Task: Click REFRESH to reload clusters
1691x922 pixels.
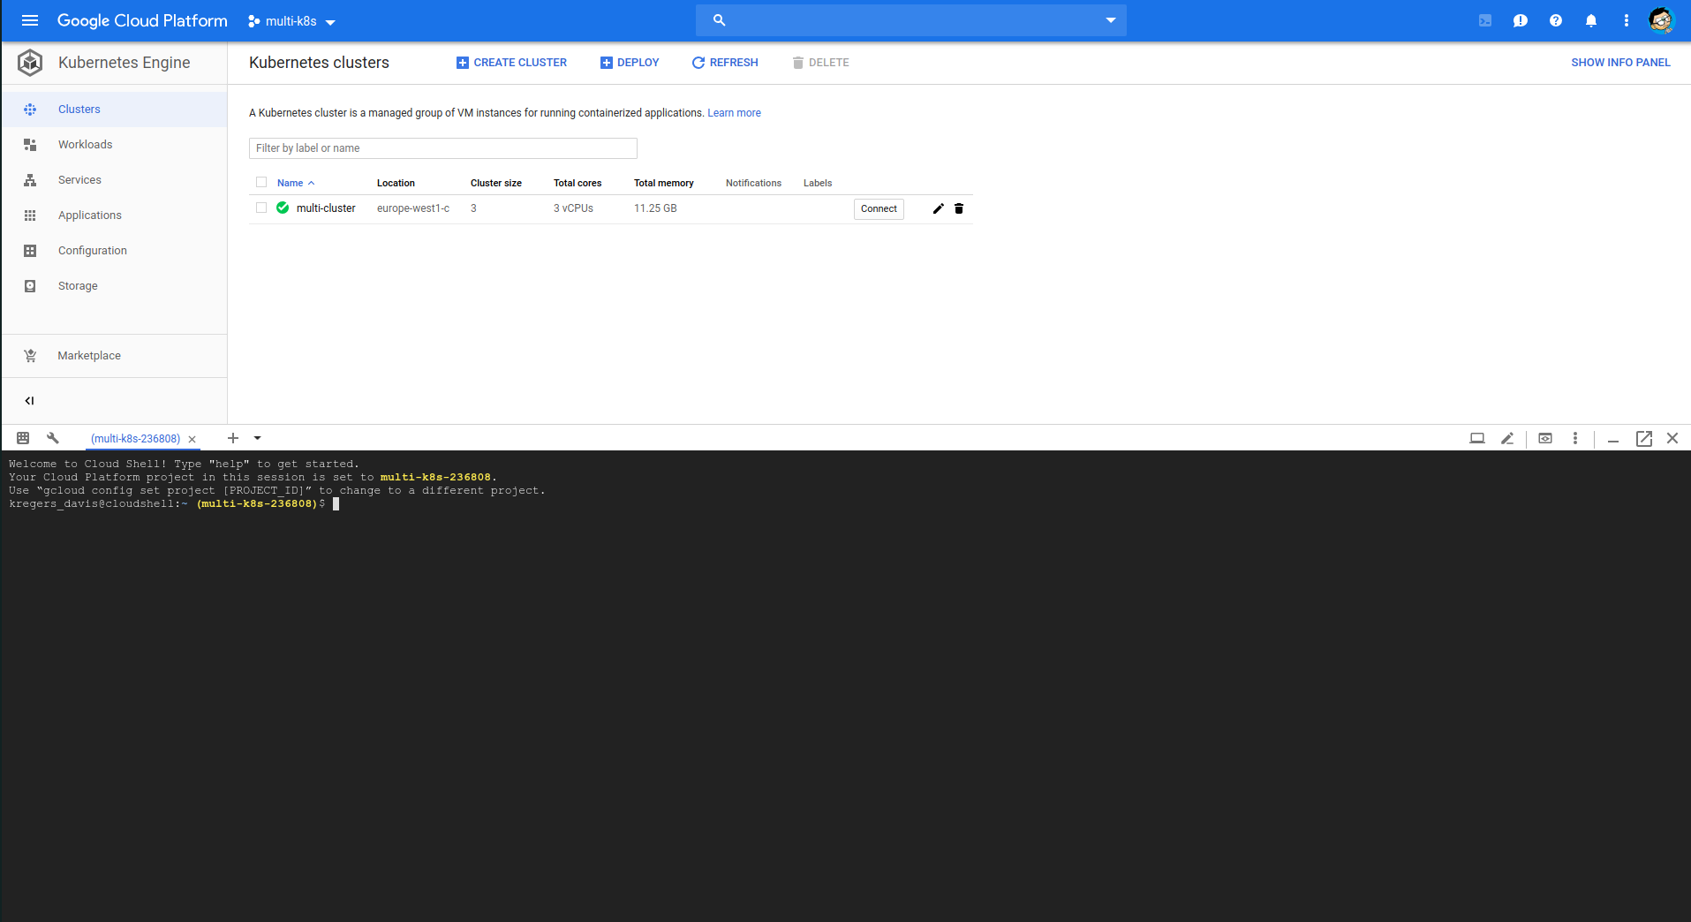Action: coord(725,63)
